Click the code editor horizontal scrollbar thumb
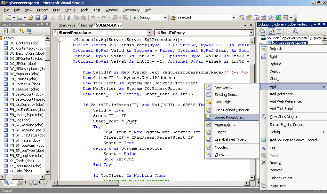Viewport: 327px width, 194px height. 88,183
